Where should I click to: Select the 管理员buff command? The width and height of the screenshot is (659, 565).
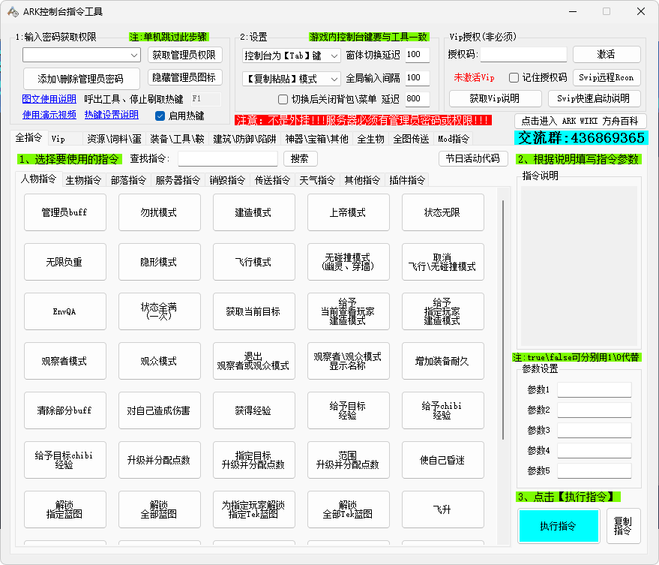tap(65, 212)
